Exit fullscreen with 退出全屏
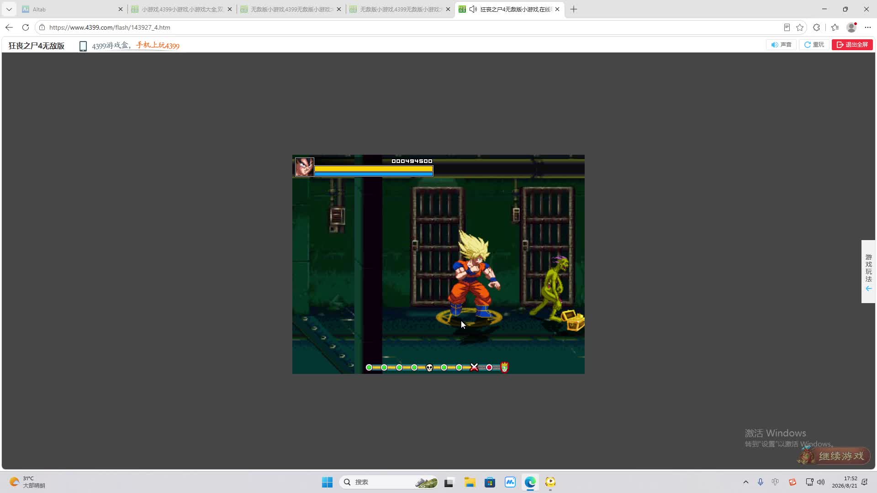Image resolution: width=877 pixels, height=493 pixels. [852, 45]
